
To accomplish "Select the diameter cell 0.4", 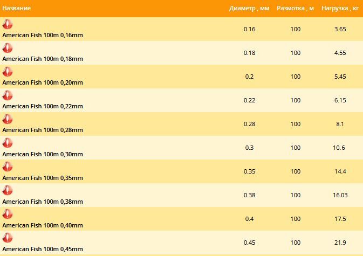I will [249, 219].
